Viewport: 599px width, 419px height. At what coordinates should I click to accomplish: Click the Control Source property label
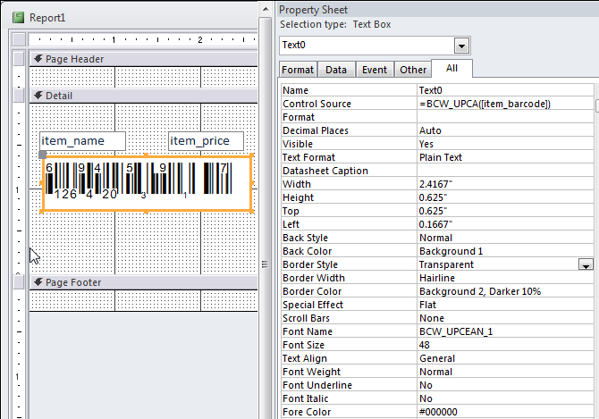click(316, 104)
